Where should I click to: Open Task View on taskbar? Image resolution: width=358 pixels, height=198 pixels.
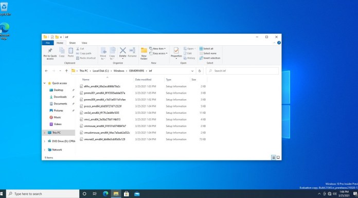coord(95,194)
